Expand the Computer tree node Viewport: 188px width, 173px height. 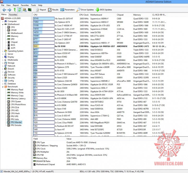pos(3,21)
